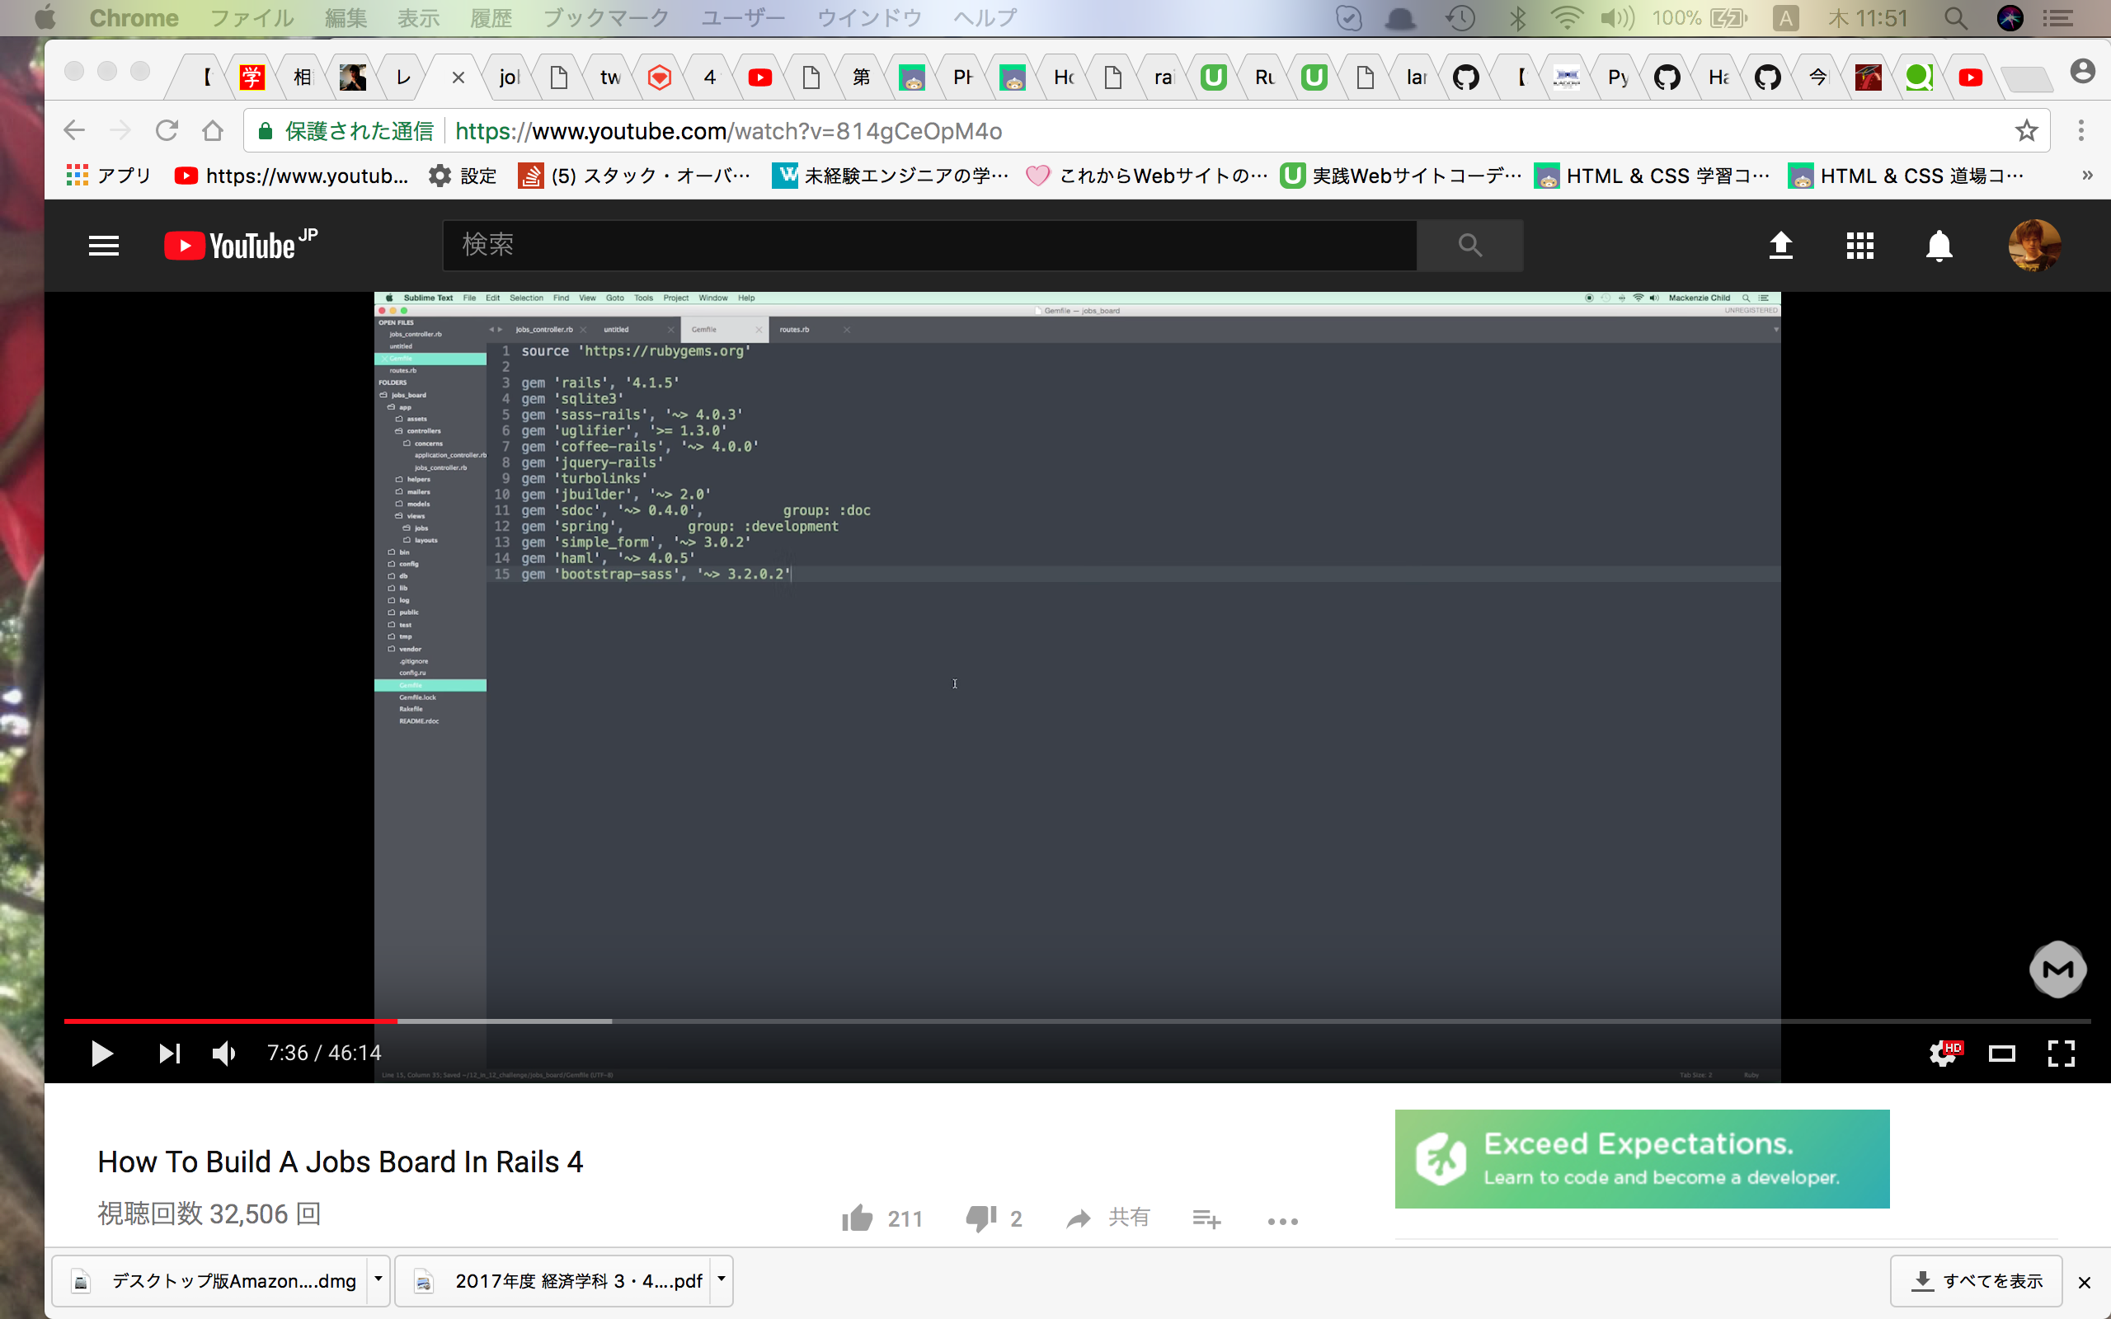The width and height of the screenshot is (2111, 1319).
Task: Like the video
Action: click(858, 1217)
